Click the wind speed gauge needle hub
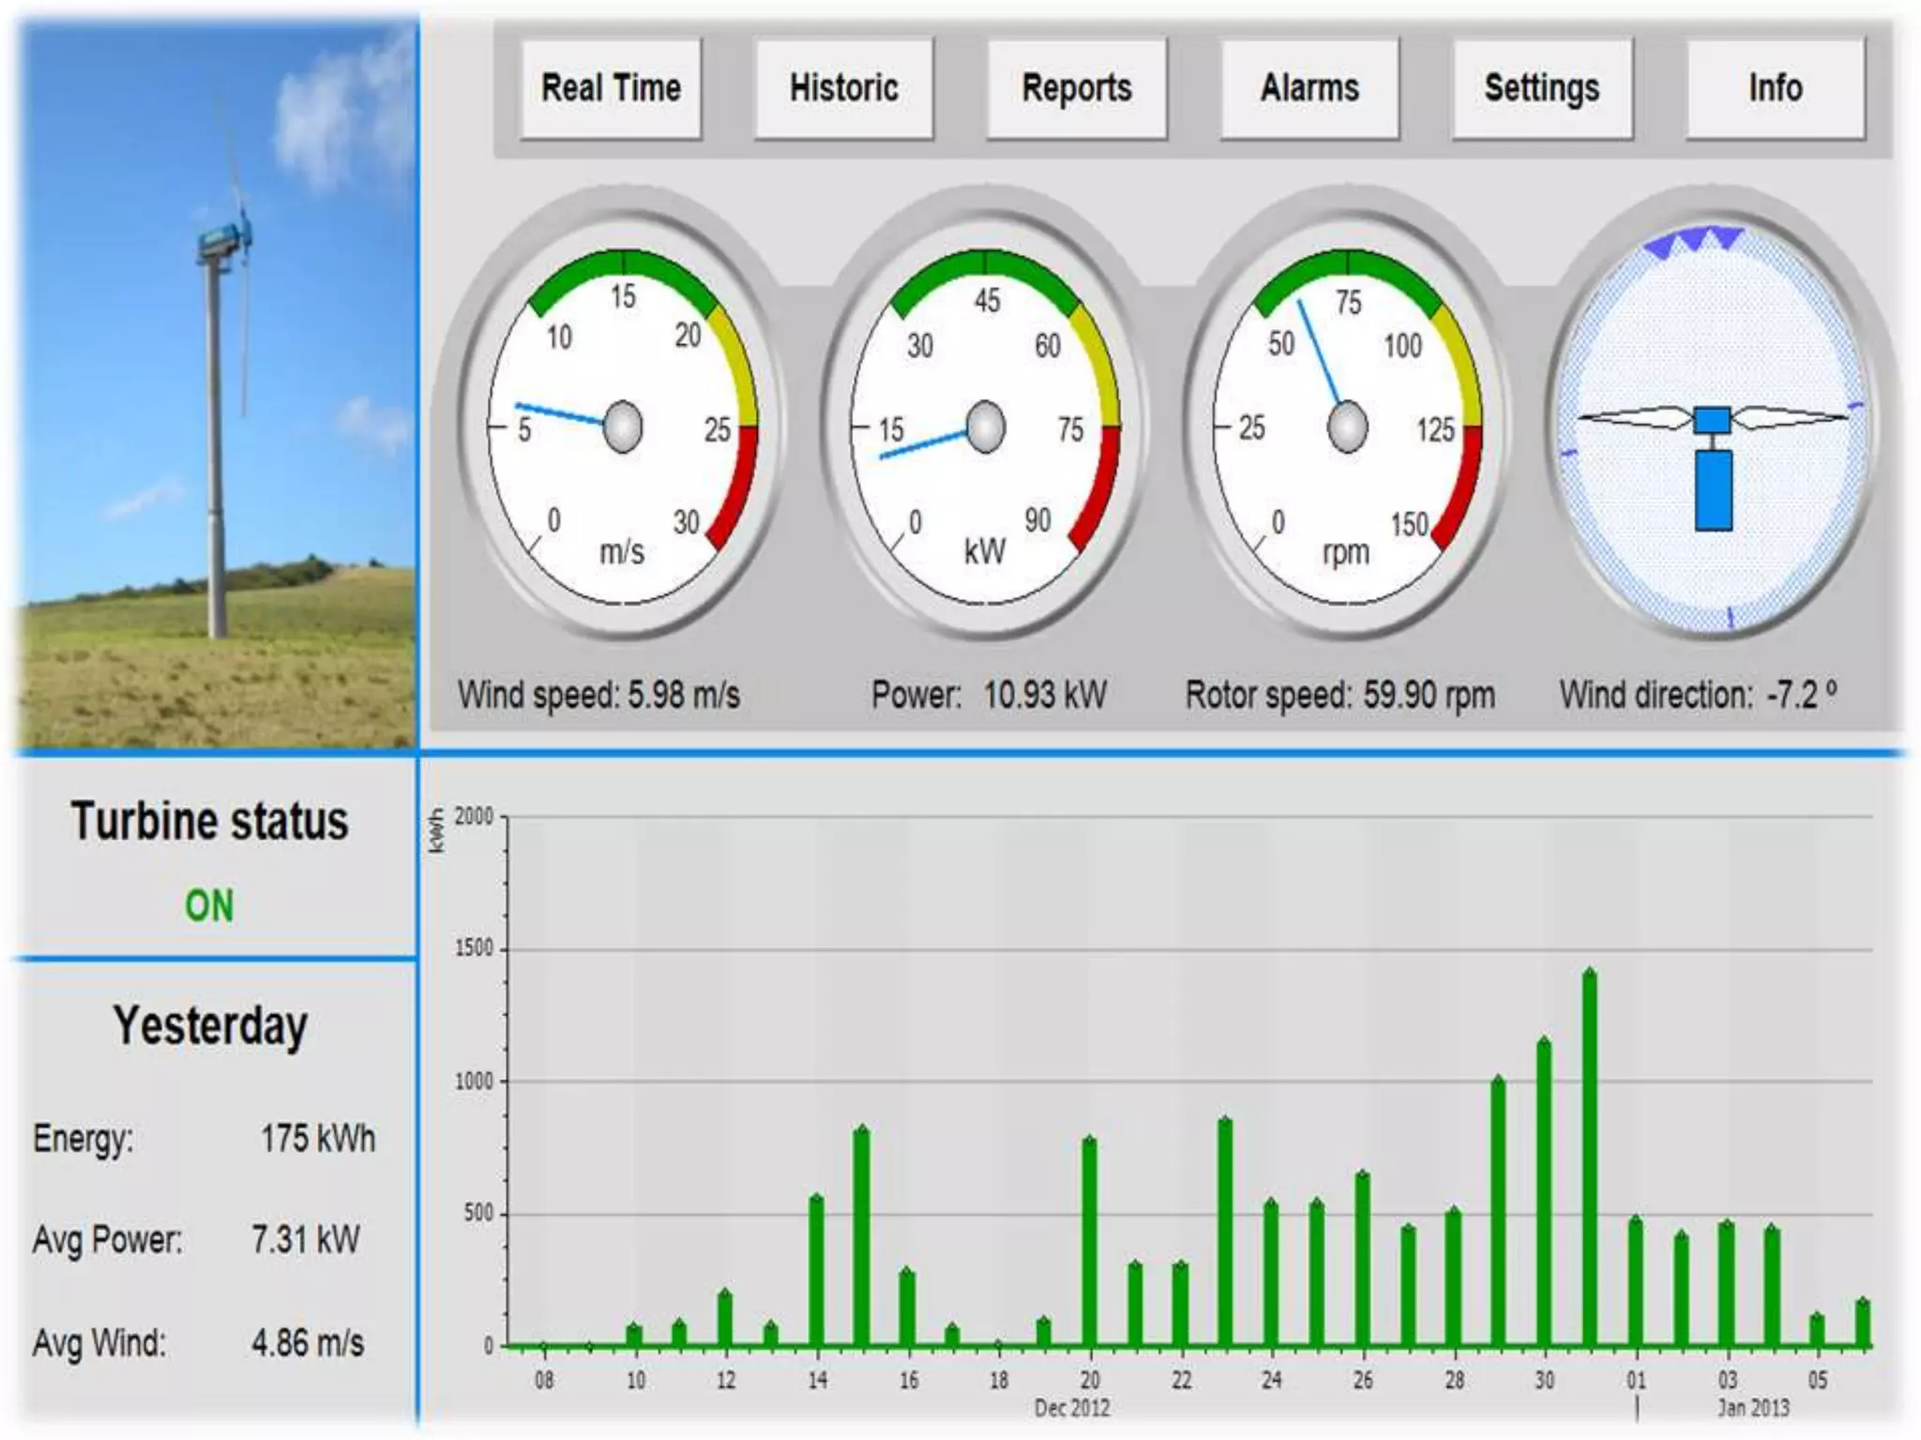 pos(623,427)
